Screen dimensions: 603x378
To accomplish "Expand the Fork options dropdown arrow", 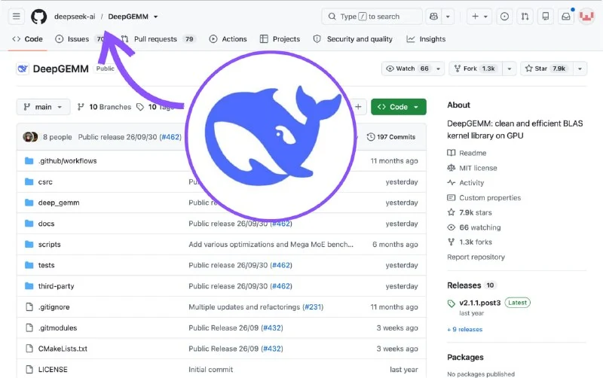I will 510,69.
